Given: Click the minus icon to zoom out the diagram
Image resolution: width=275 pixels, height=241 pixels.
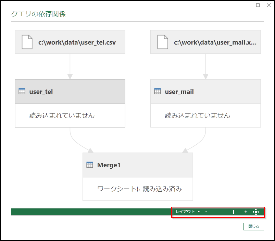Looking at the screenshot, I should [206, 212].
